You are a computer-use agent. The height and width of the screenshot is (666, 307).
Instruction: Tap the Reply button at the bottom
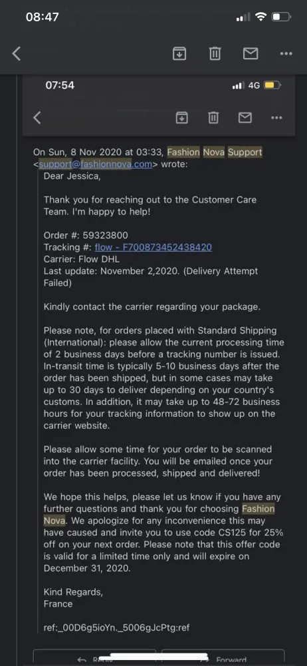tap(94, 657)
